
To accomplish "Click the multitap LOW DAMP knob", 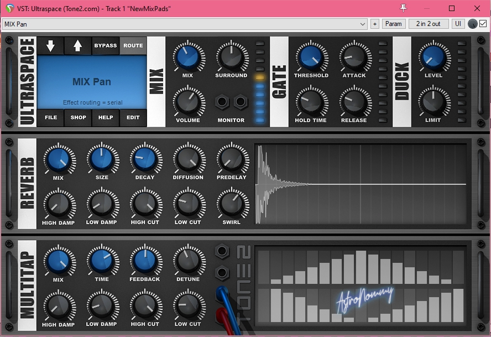I will tap(102, 306).
